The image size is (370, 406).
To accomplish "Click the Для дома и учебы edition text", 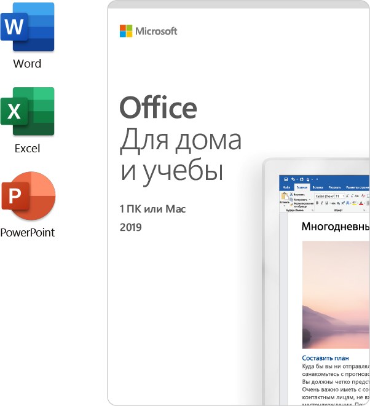I will [x=181, y=156].
